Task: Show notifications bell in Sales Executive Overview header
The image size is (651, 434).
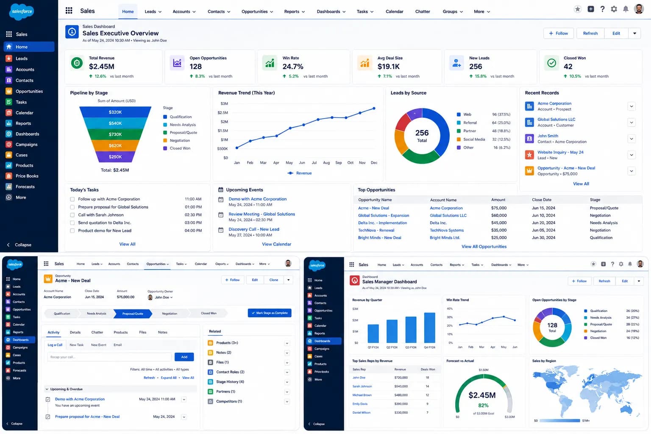Action: [x=626, y=9]
